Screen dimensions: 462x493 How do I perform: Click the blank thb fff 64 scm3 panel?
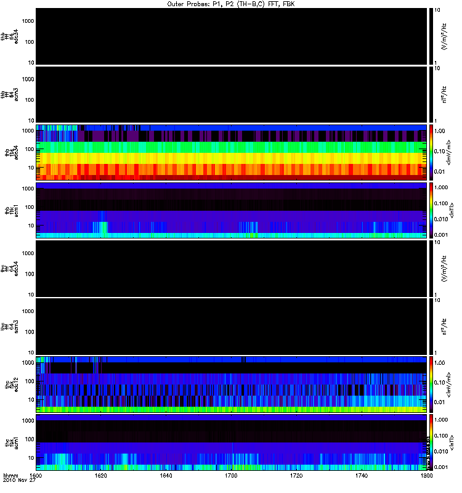point(231,94)
